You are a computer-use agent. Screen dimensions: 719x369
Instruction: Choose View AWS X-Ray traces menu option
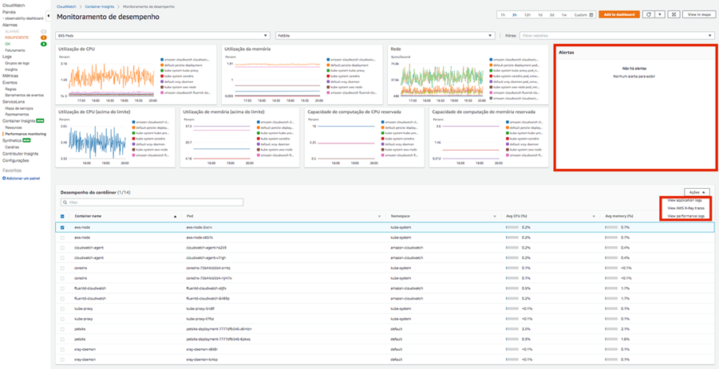click(x=685, y=208)
